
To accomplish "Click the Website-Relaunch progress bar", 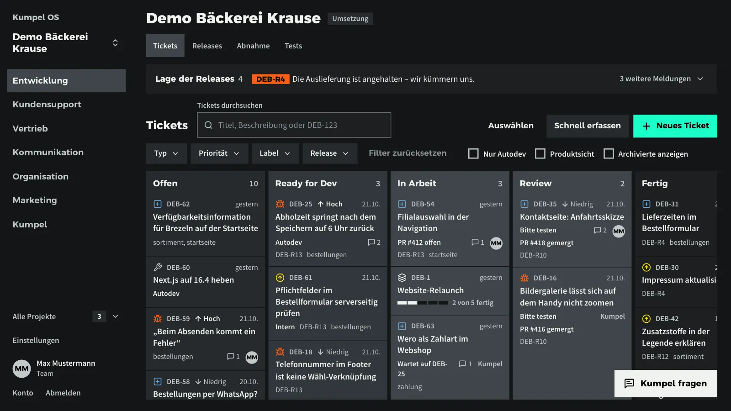I will [x=423, y=303].
